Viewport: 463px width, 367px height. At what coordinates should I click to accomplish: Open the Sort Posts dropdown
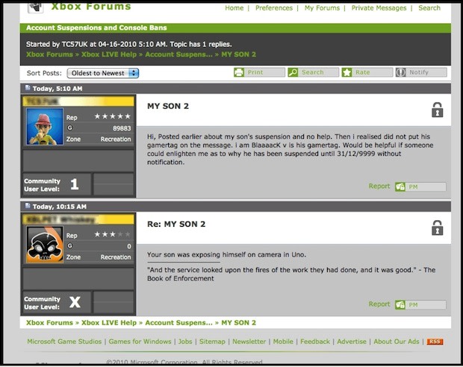click(x=103, y=73)
